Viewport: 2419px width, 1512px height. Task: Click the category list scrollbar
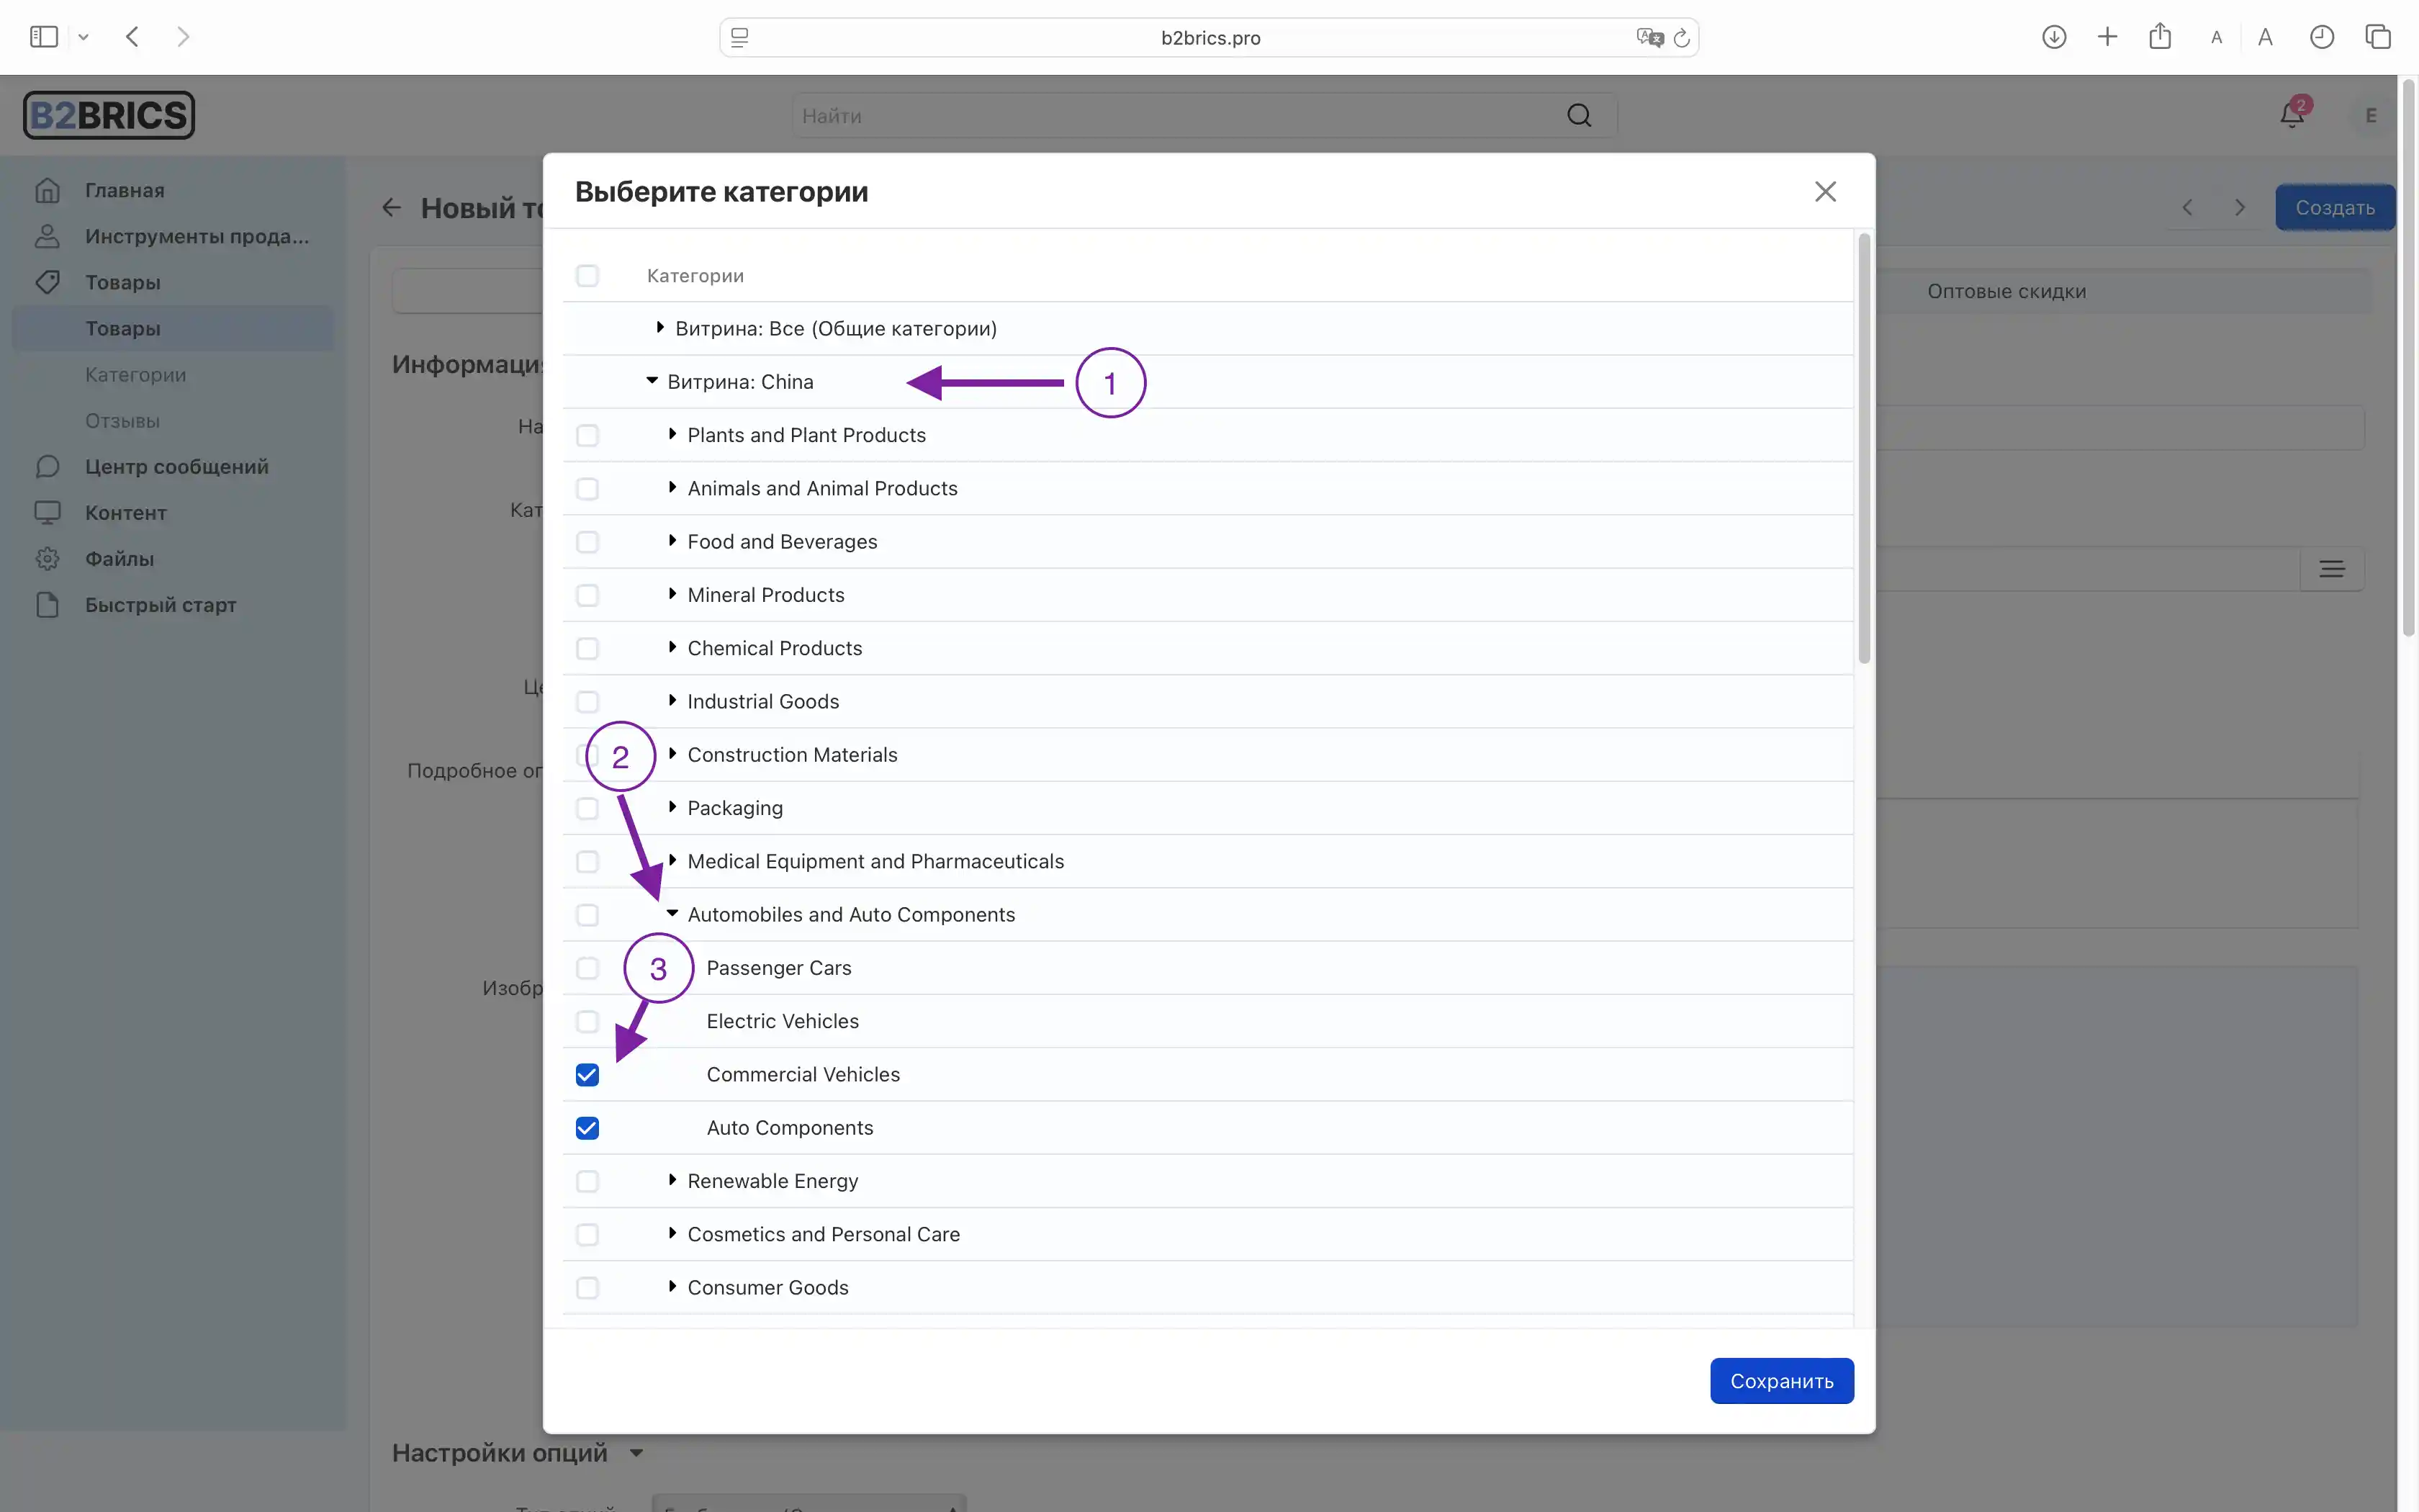click(1863, 449)
